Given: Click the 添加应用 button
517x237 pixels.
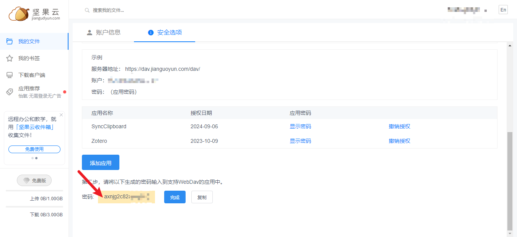Looking at the screenshot, I should coord(100,162).
